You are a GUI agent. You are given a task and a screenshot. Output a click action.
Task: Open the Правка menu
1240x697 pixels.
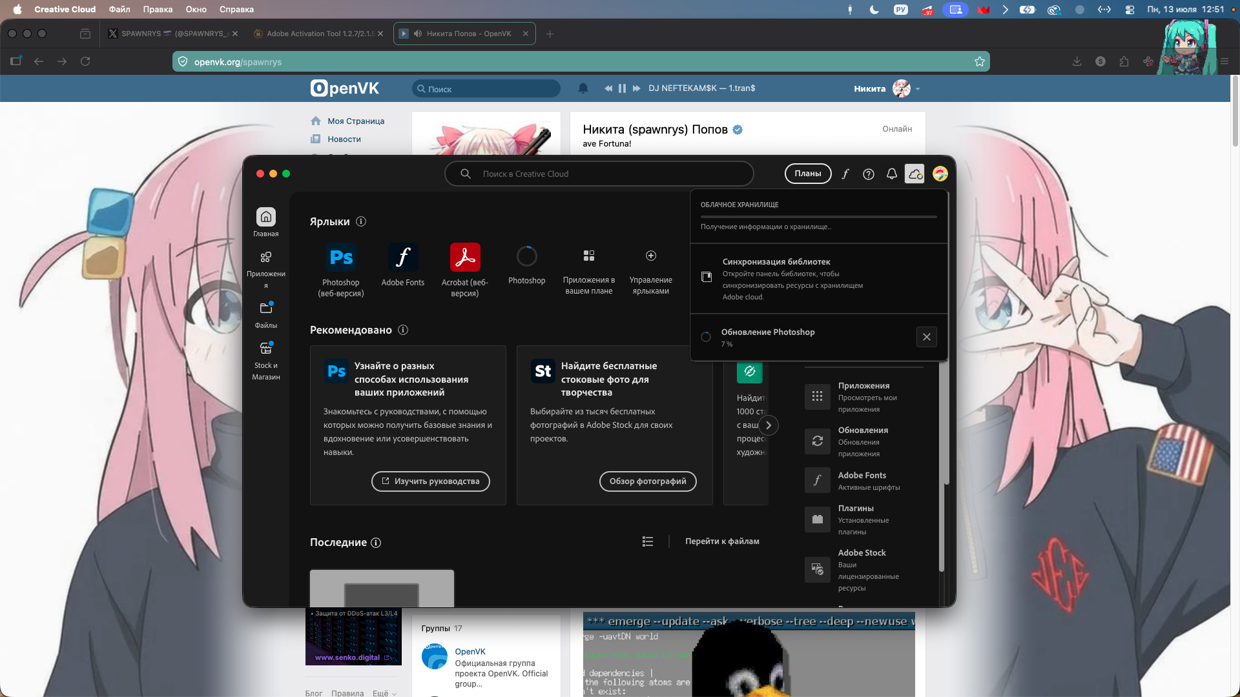click(158, 9)
